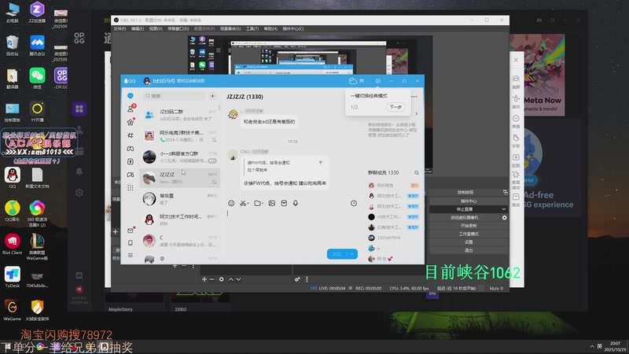Open the QQ messages tab icon

click(131, 96)
